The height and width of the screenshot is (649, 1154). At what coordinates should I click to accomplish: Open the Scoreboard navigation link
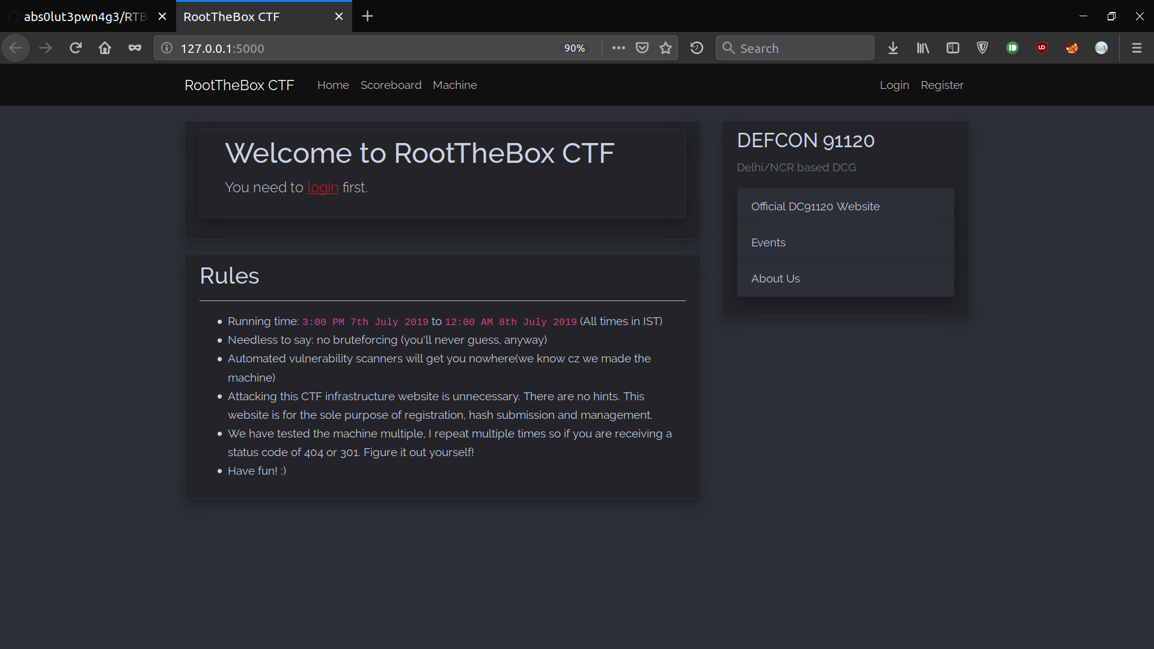[x=391, y=85]
